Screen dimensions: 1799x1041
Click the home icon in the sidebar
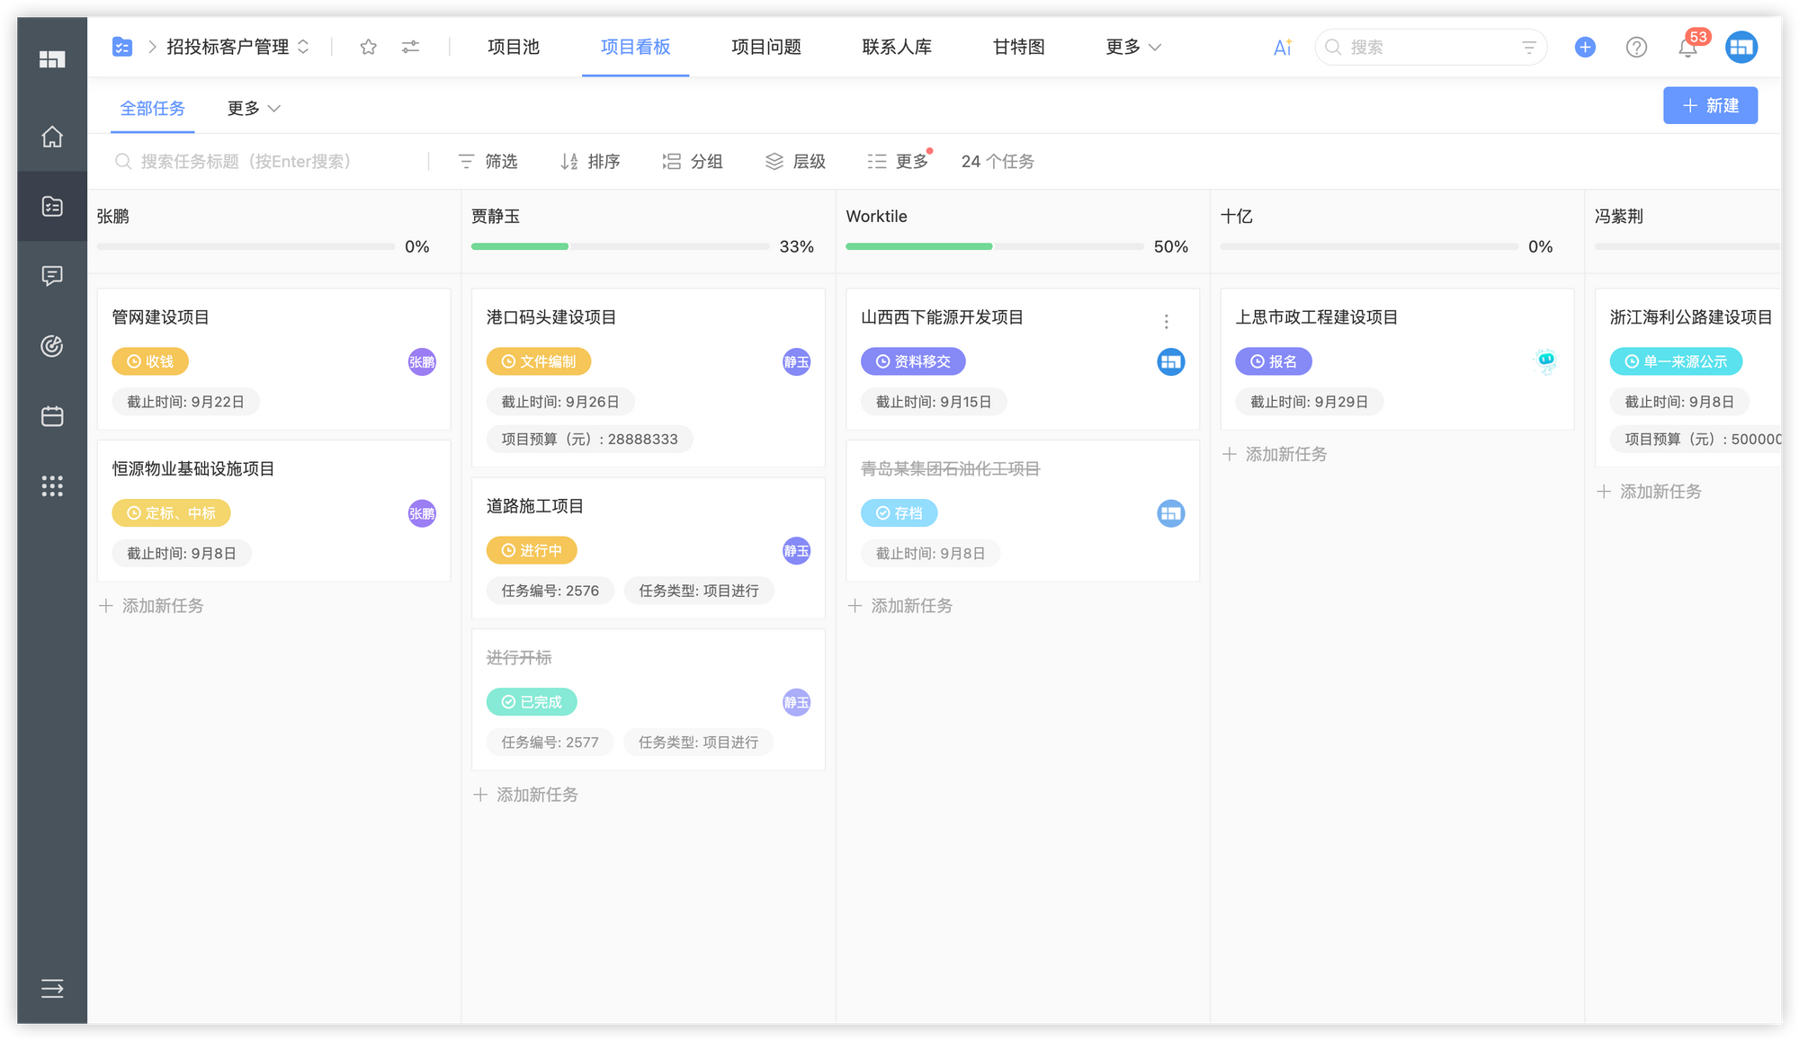coord(51,137)
